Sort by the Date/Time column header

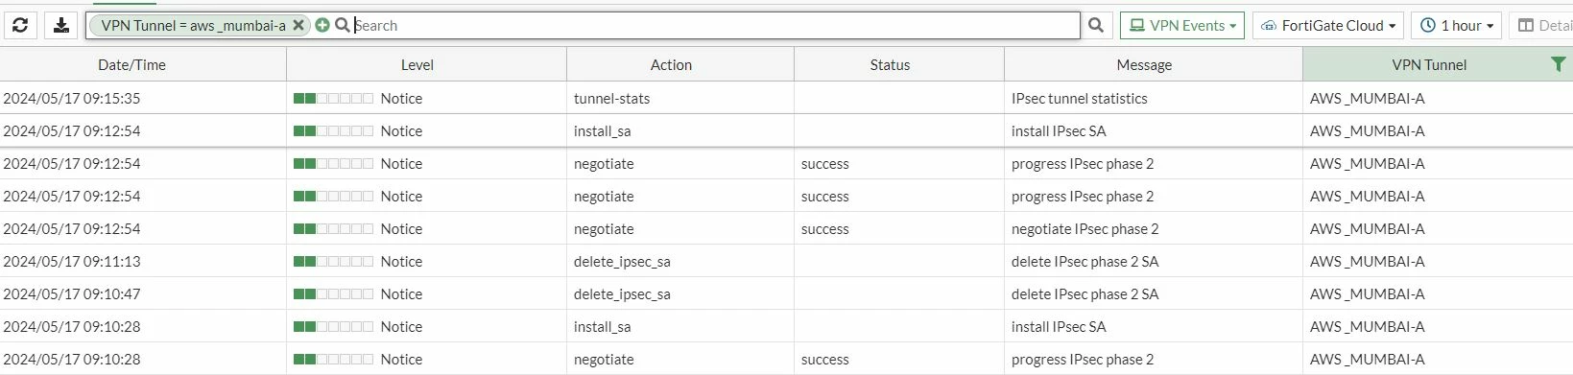[132, 65]
